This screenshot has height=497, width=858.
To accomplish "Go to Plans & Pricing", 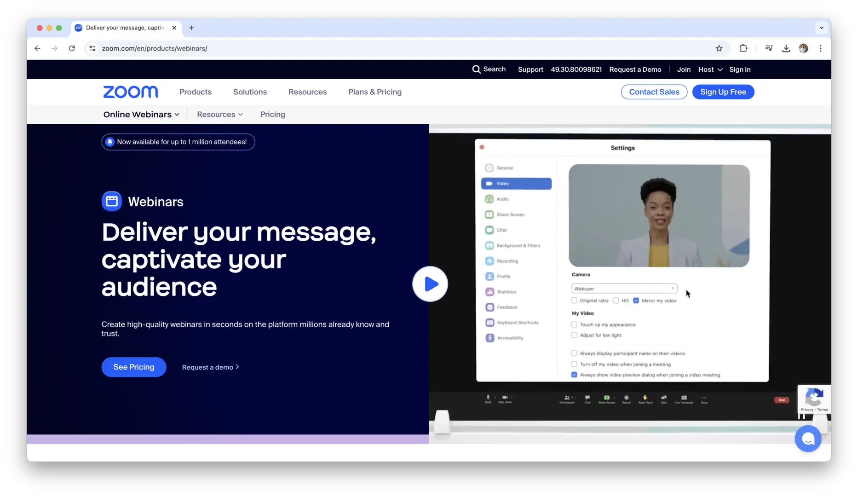I will pos(375,92).
